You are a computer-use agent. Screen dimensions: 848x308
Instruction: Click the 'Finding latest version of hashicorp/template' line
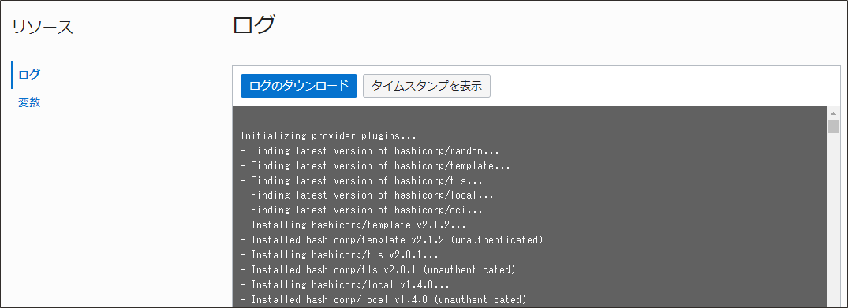tap(375, 166)
